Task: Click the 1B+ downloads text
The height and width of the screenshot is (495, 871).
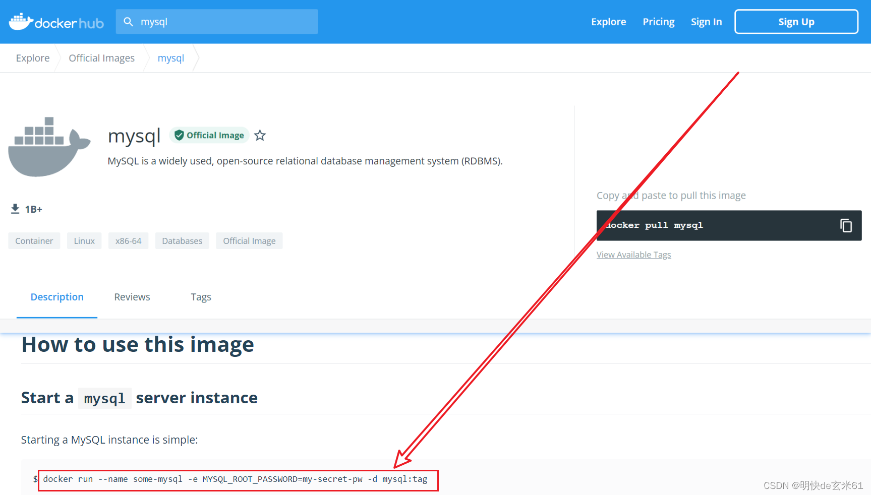Action: [x=34, y=209]
